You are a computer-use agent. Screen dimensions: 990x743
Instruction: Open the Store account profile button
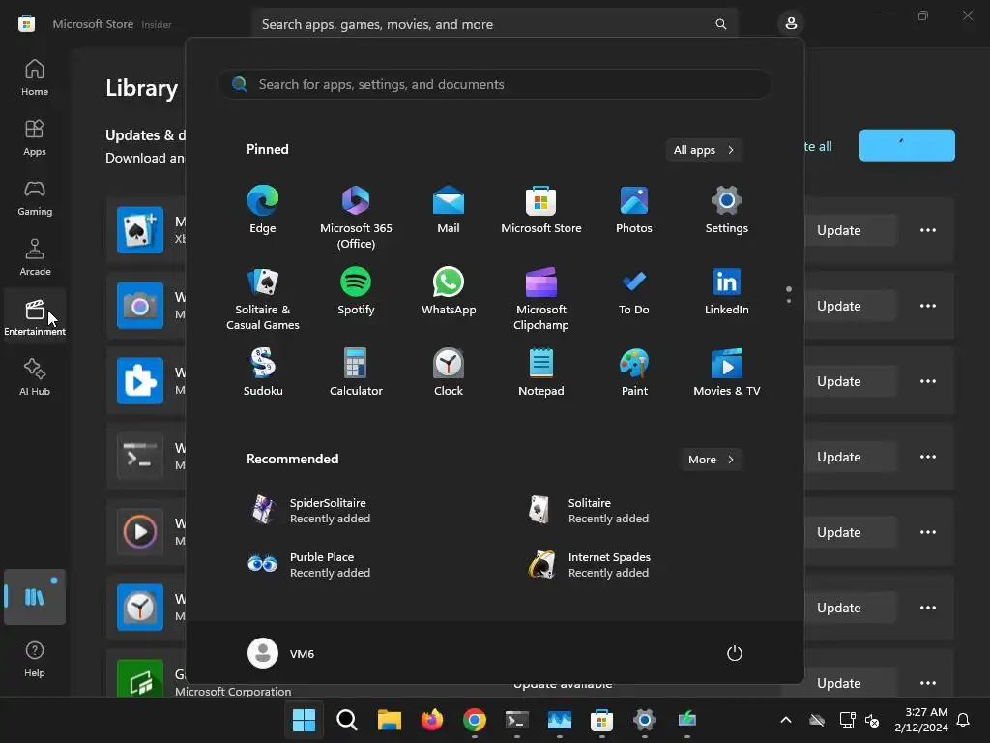click(x=791, y=24)
